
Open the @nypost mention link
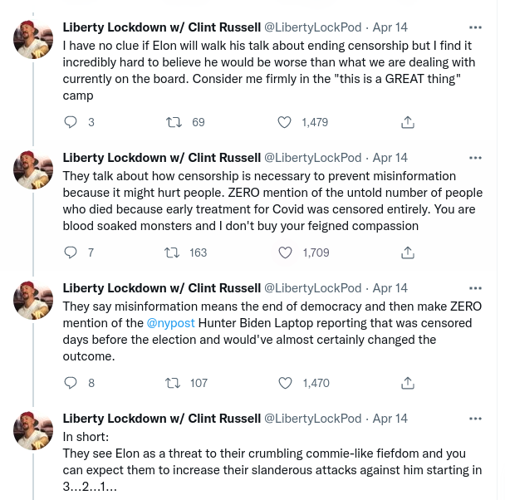pyautogui.click(x=170, y=323)
